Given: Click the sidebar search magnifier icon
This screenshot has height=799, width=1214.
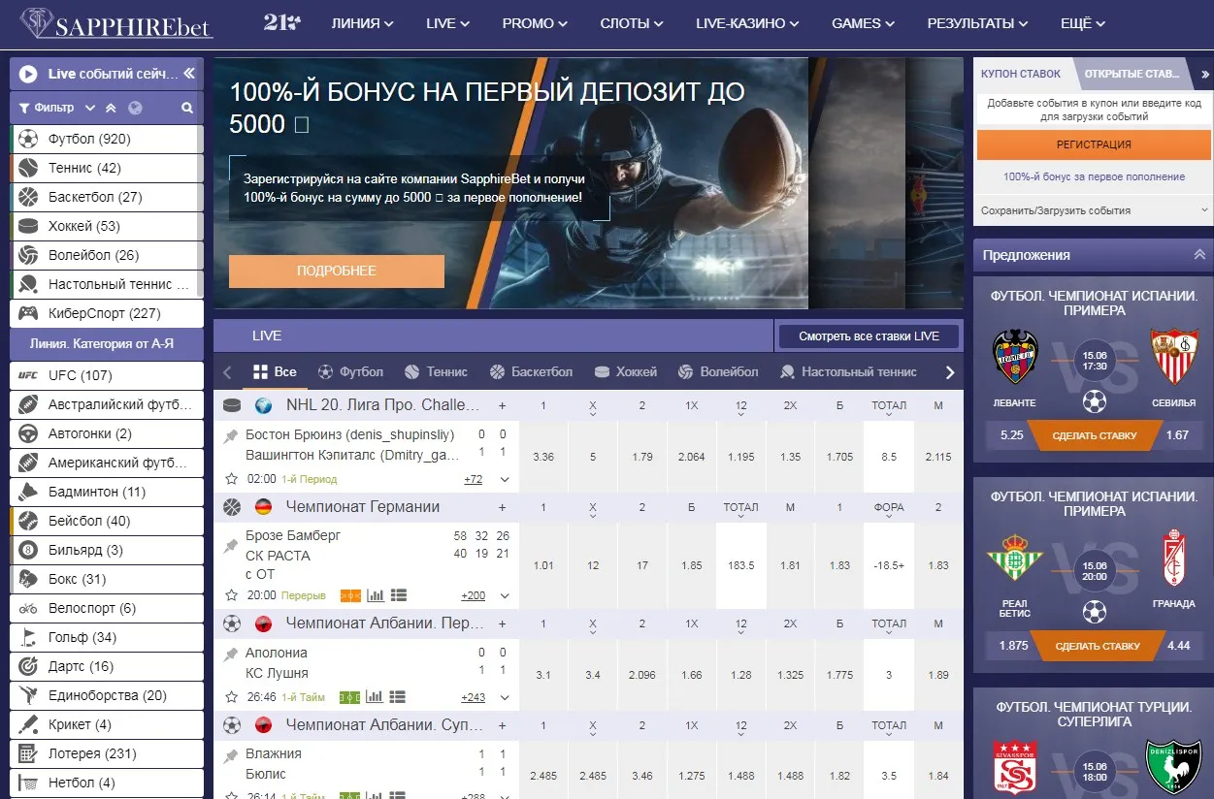Looking at the screenshot, I should click(187, 108).
